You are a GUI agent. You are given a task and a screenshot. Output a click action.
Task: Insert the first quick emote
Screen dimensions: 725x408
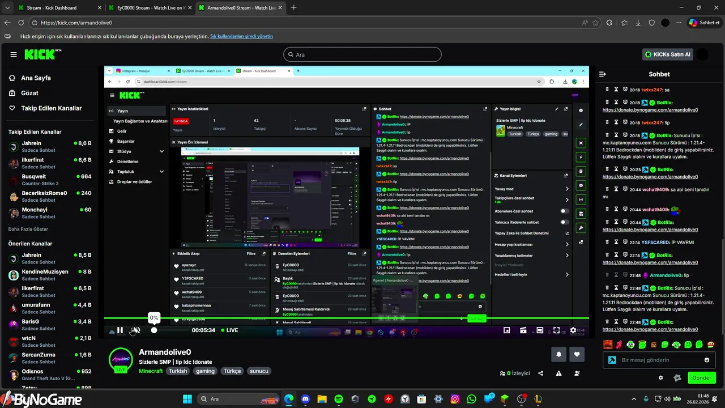608,344
